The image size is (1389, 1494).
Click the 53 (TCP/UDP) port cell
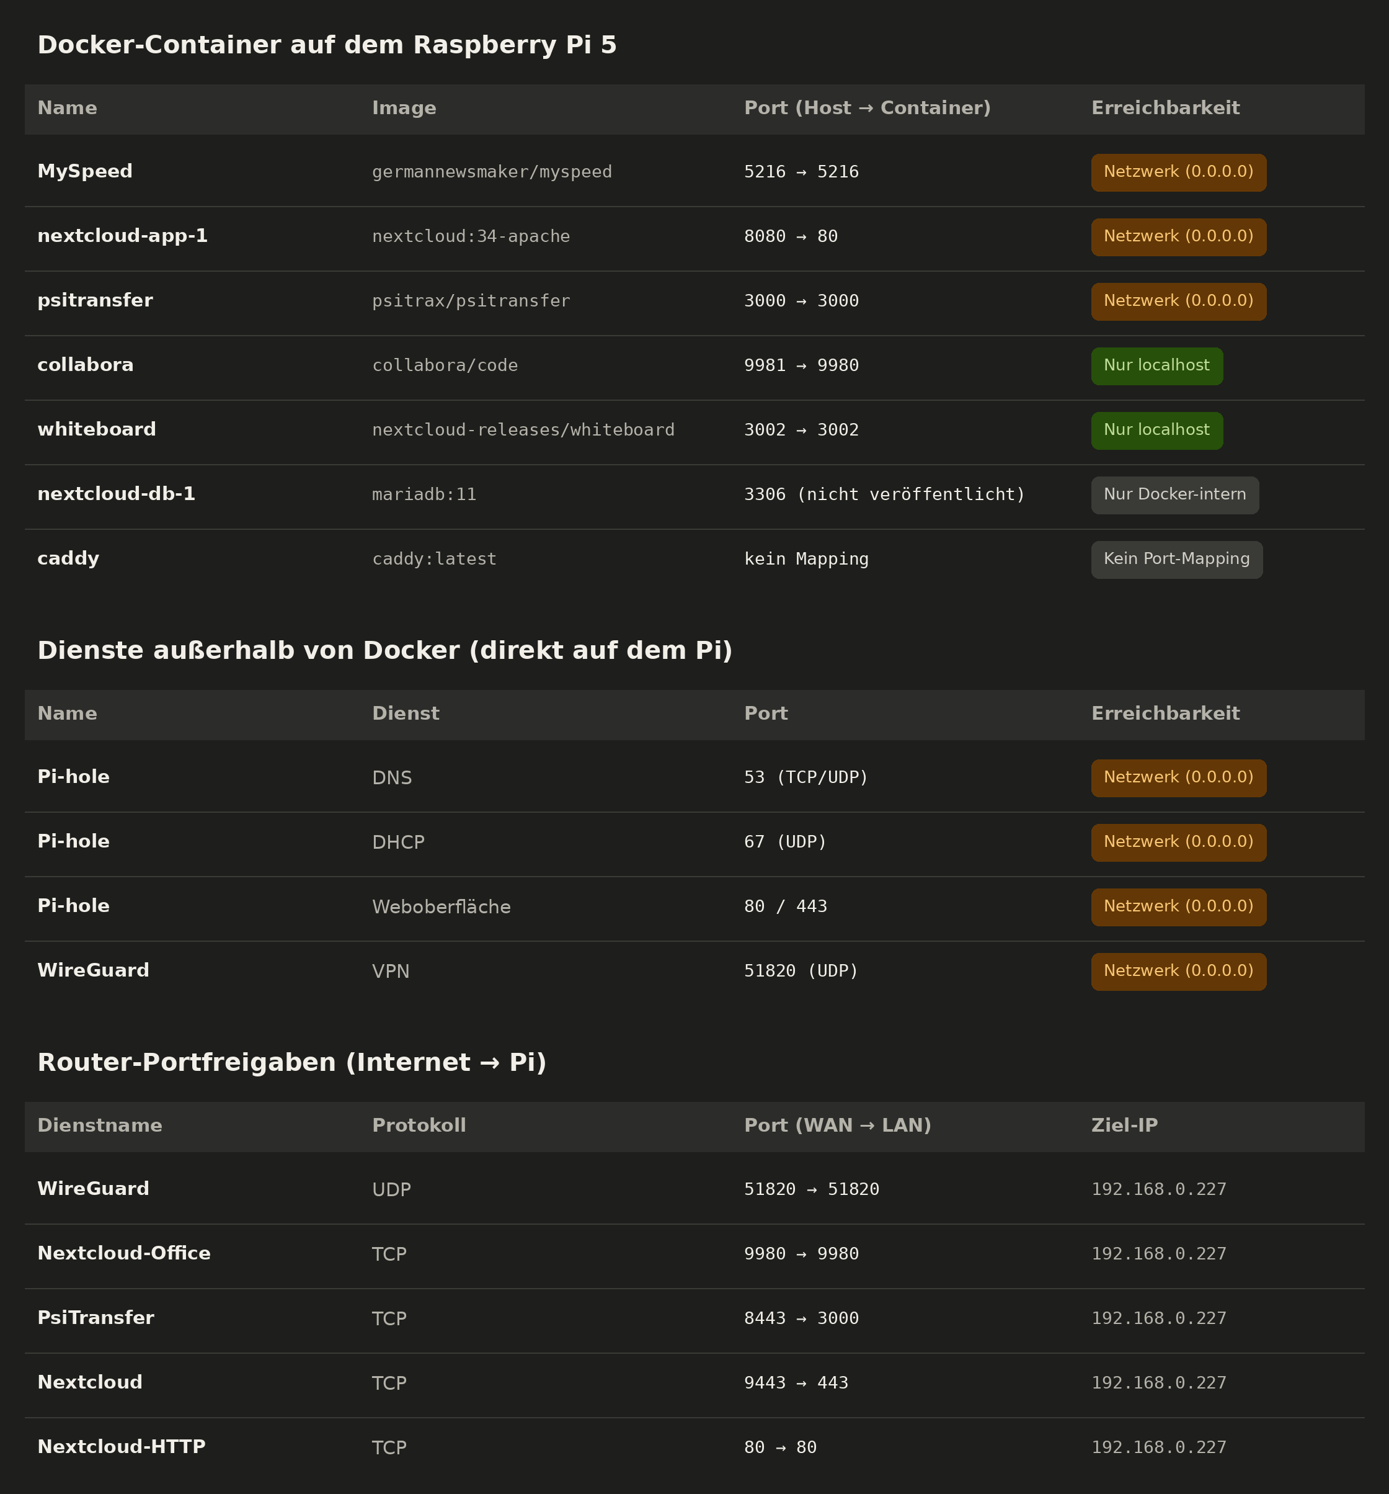click(x=806, y=778)
